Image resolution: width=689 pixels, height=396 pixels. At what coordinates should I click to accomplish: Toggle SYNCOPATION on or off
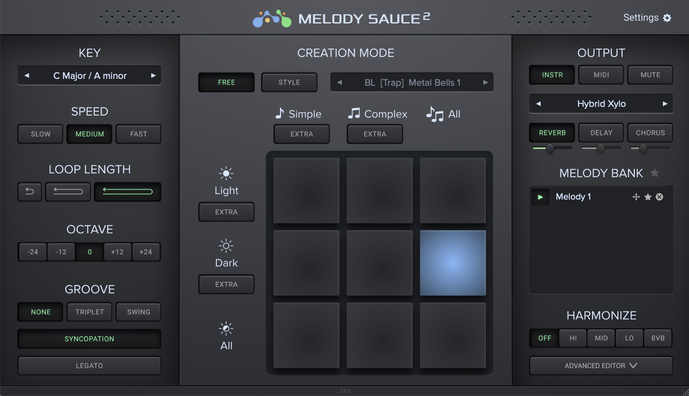point(89,339)
